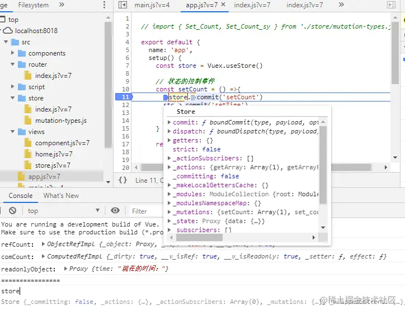Expand _makeLocalGettersCache in Store popup
Image resolution: width=405 pixels, height=314 pixels.
pos(169,185)
